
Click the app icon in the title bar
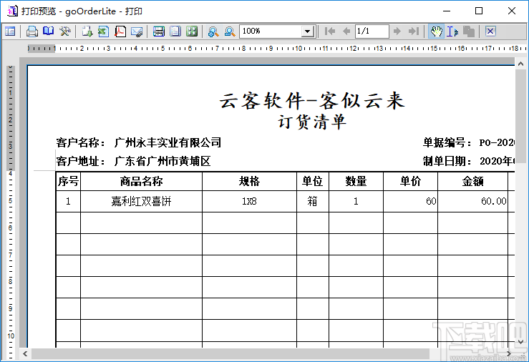12,11
